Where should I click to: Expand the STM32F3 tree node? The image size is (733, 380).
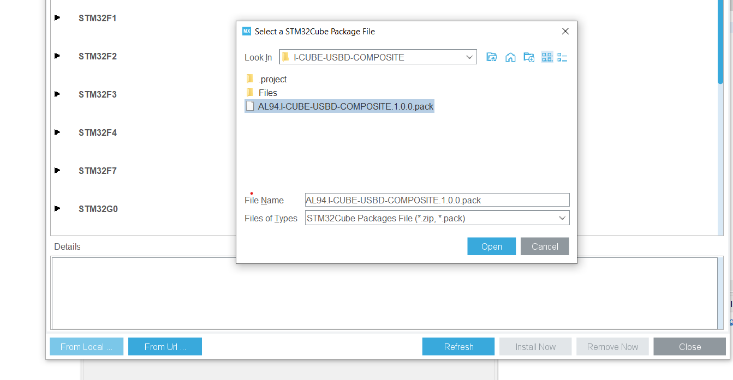[57, 94]
